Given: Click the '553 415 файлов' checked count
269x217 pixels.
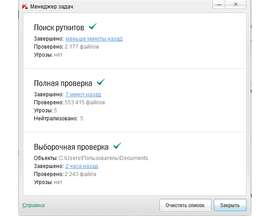Looking at the screenshot, I should point(85,102).
